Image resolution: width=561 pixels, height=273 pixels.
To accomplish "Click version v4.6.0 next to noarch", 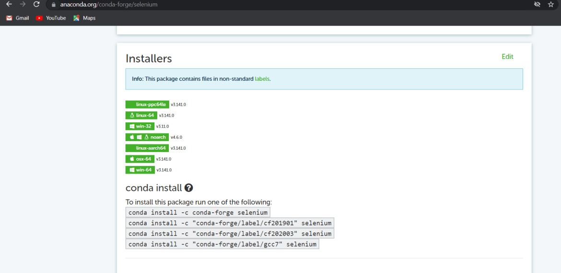I will [x=177, y=137].
